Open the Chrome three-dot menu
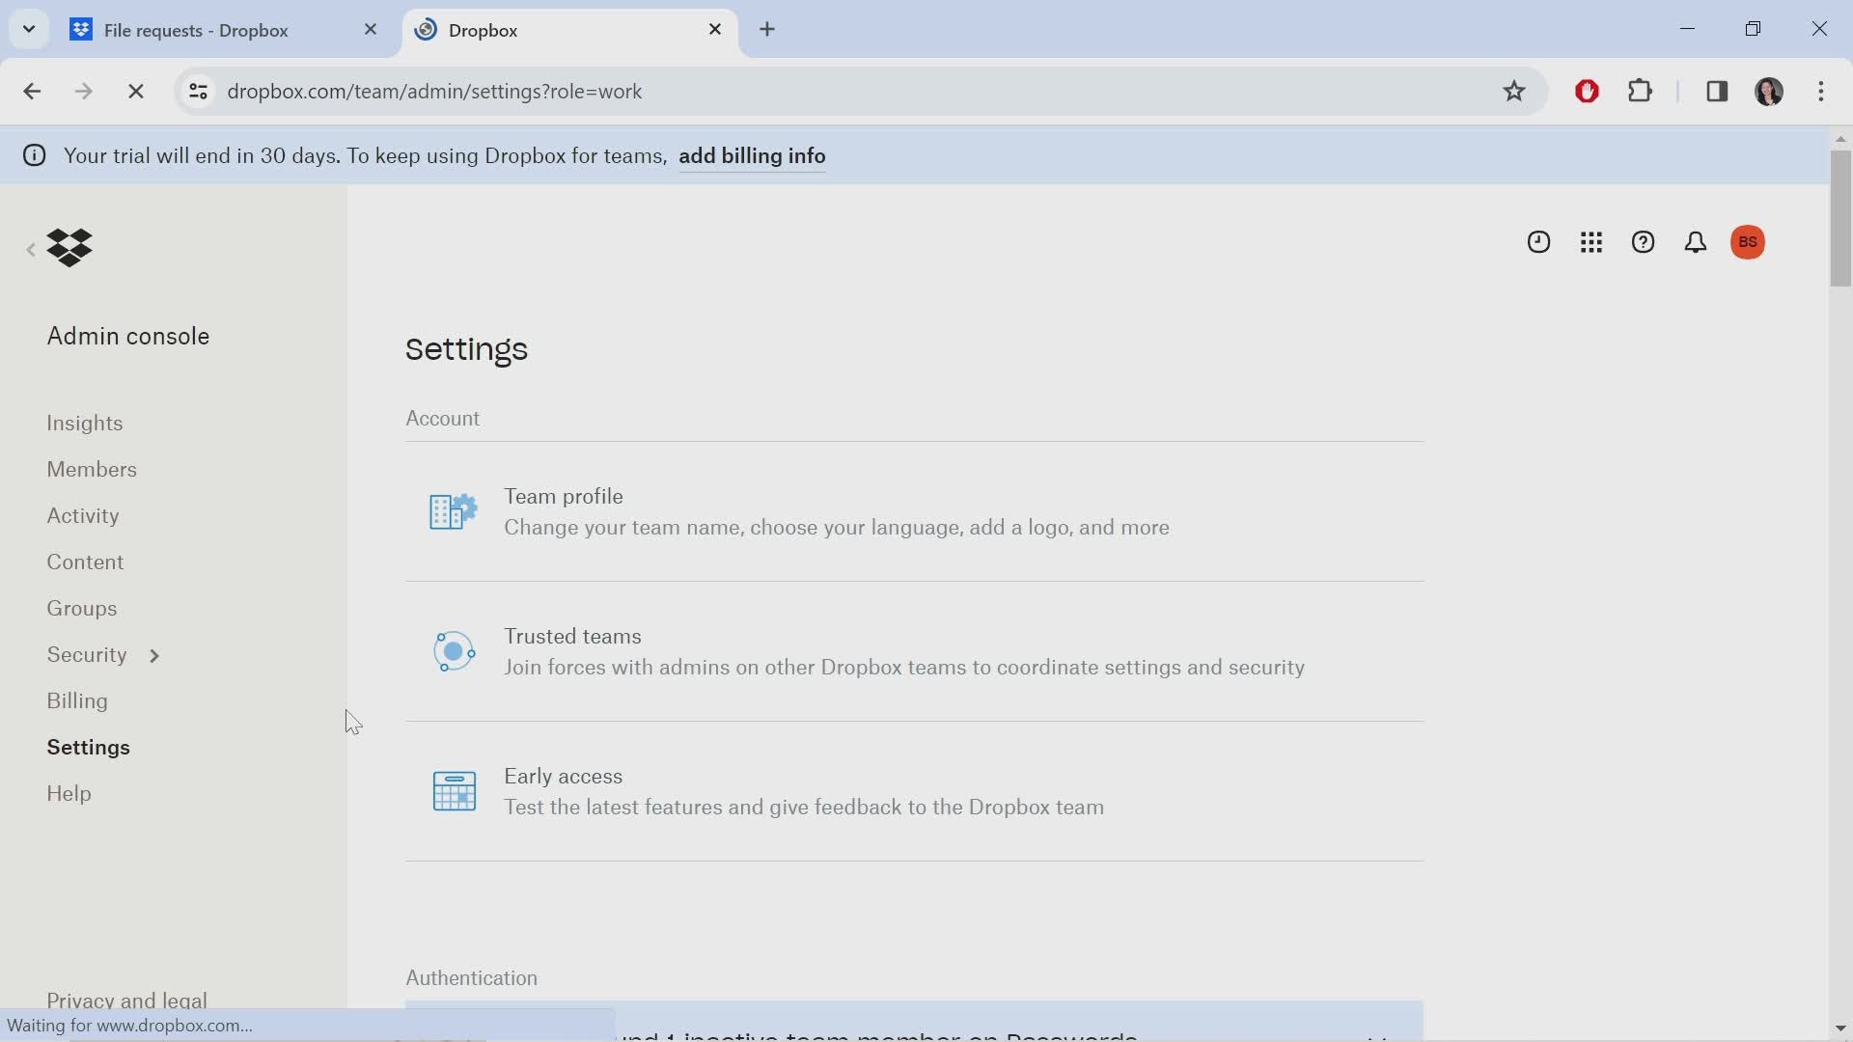 pos(1821,92)
